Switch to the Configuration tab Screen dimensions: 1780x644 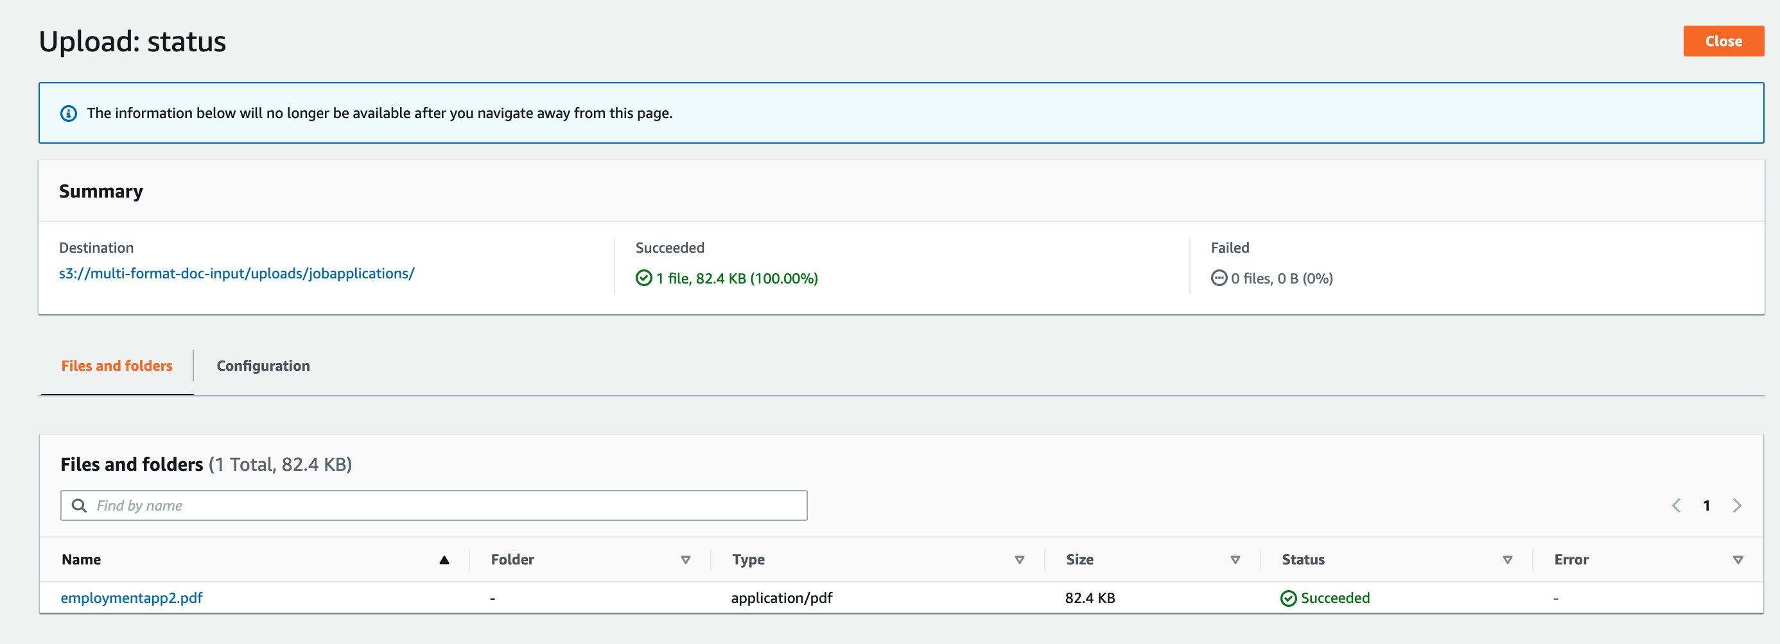[x=263, y=366]
